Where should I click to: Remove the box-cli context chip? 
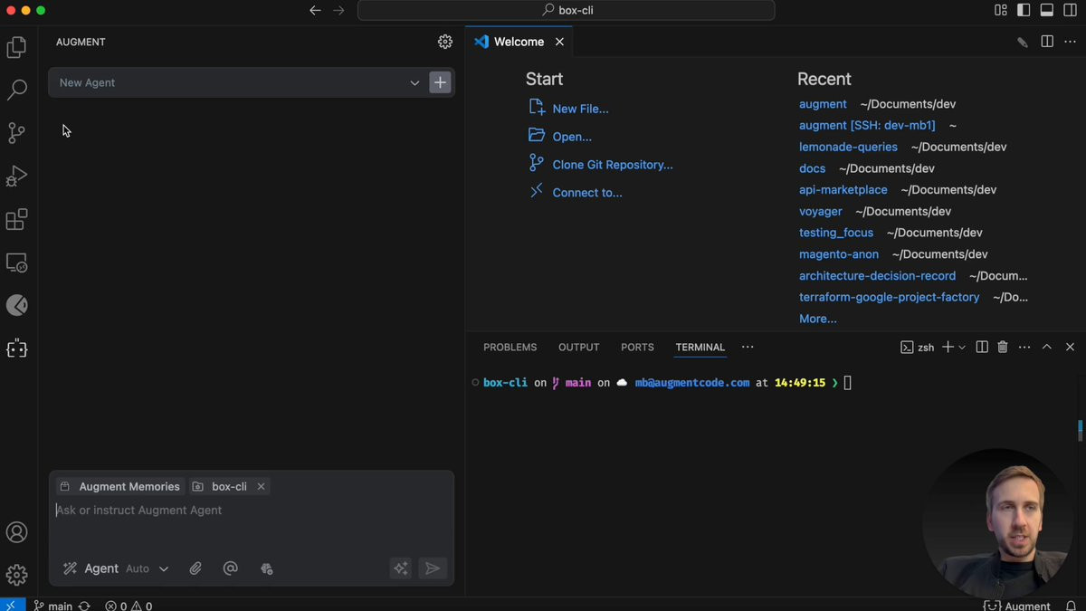(261, 487)
